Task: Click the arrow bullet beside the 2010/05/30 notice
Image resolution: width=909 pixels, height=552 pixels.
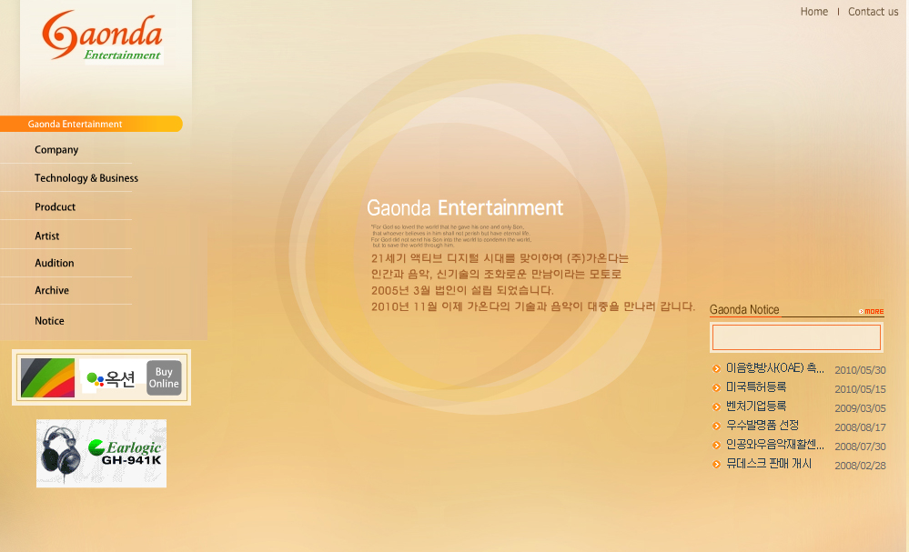Action: tap(716, 368)
